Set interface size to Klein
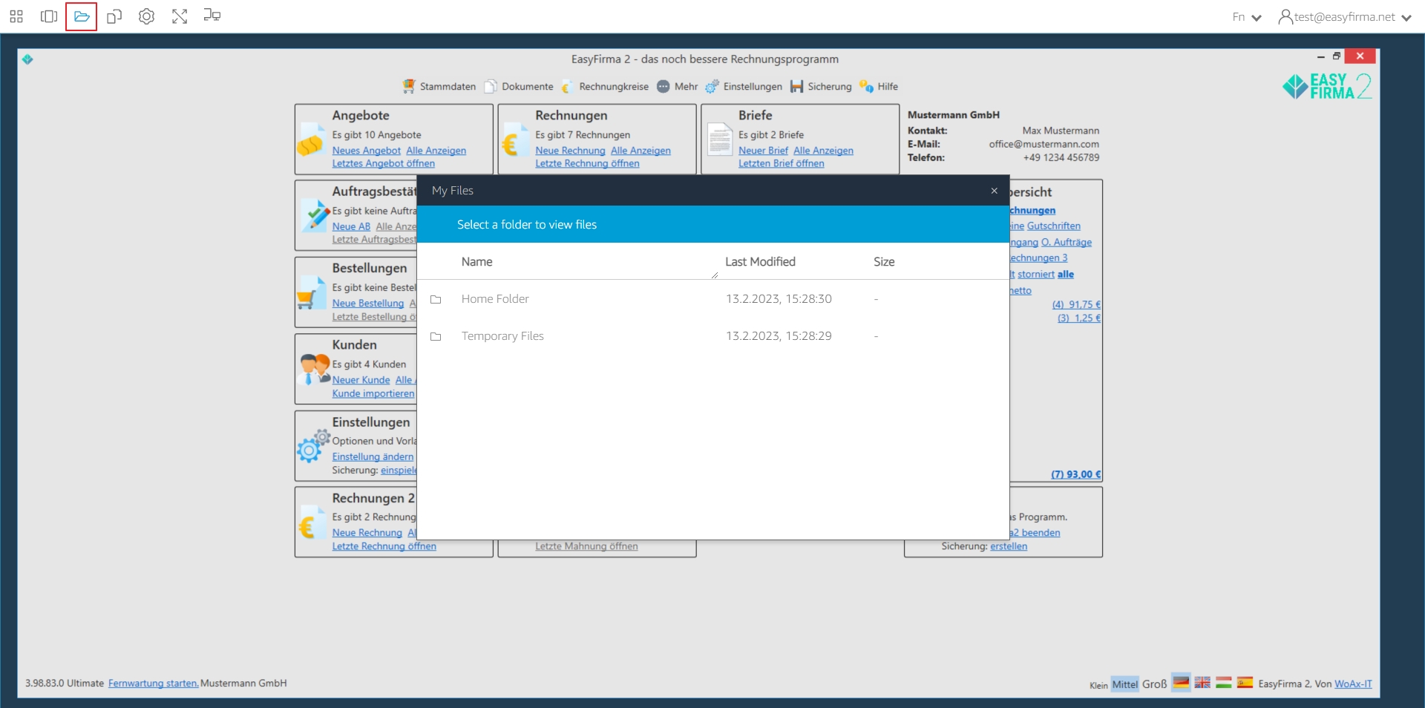Image resolution: width=1425 pixels, height=708 pixels. [x=1098, y=685]
